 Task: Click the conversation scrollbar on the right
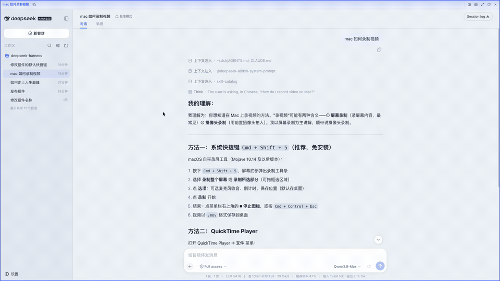click(498, 108)
